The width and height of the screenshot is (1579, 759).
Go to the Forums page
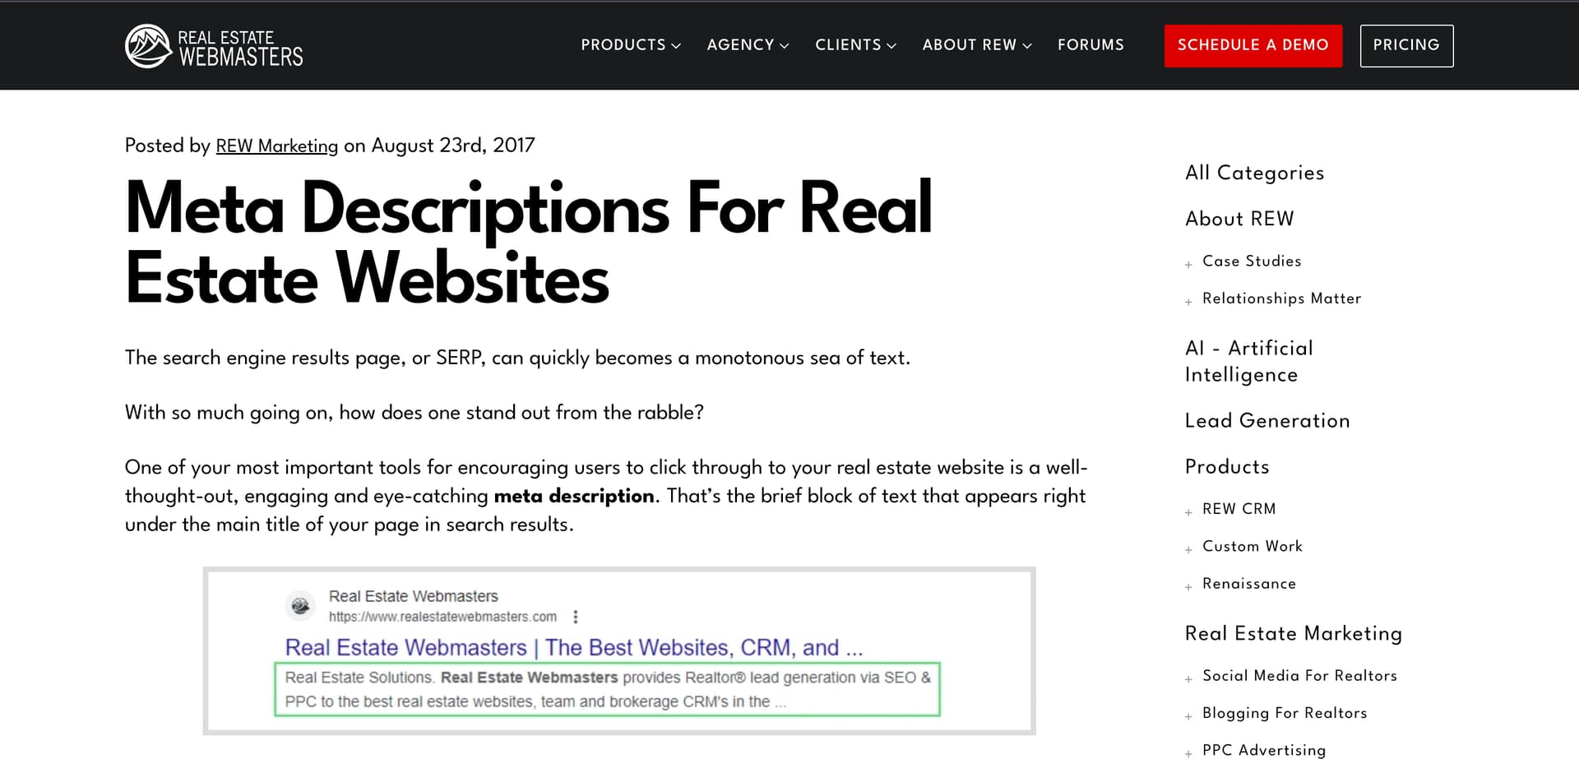tap(1090, 45)
